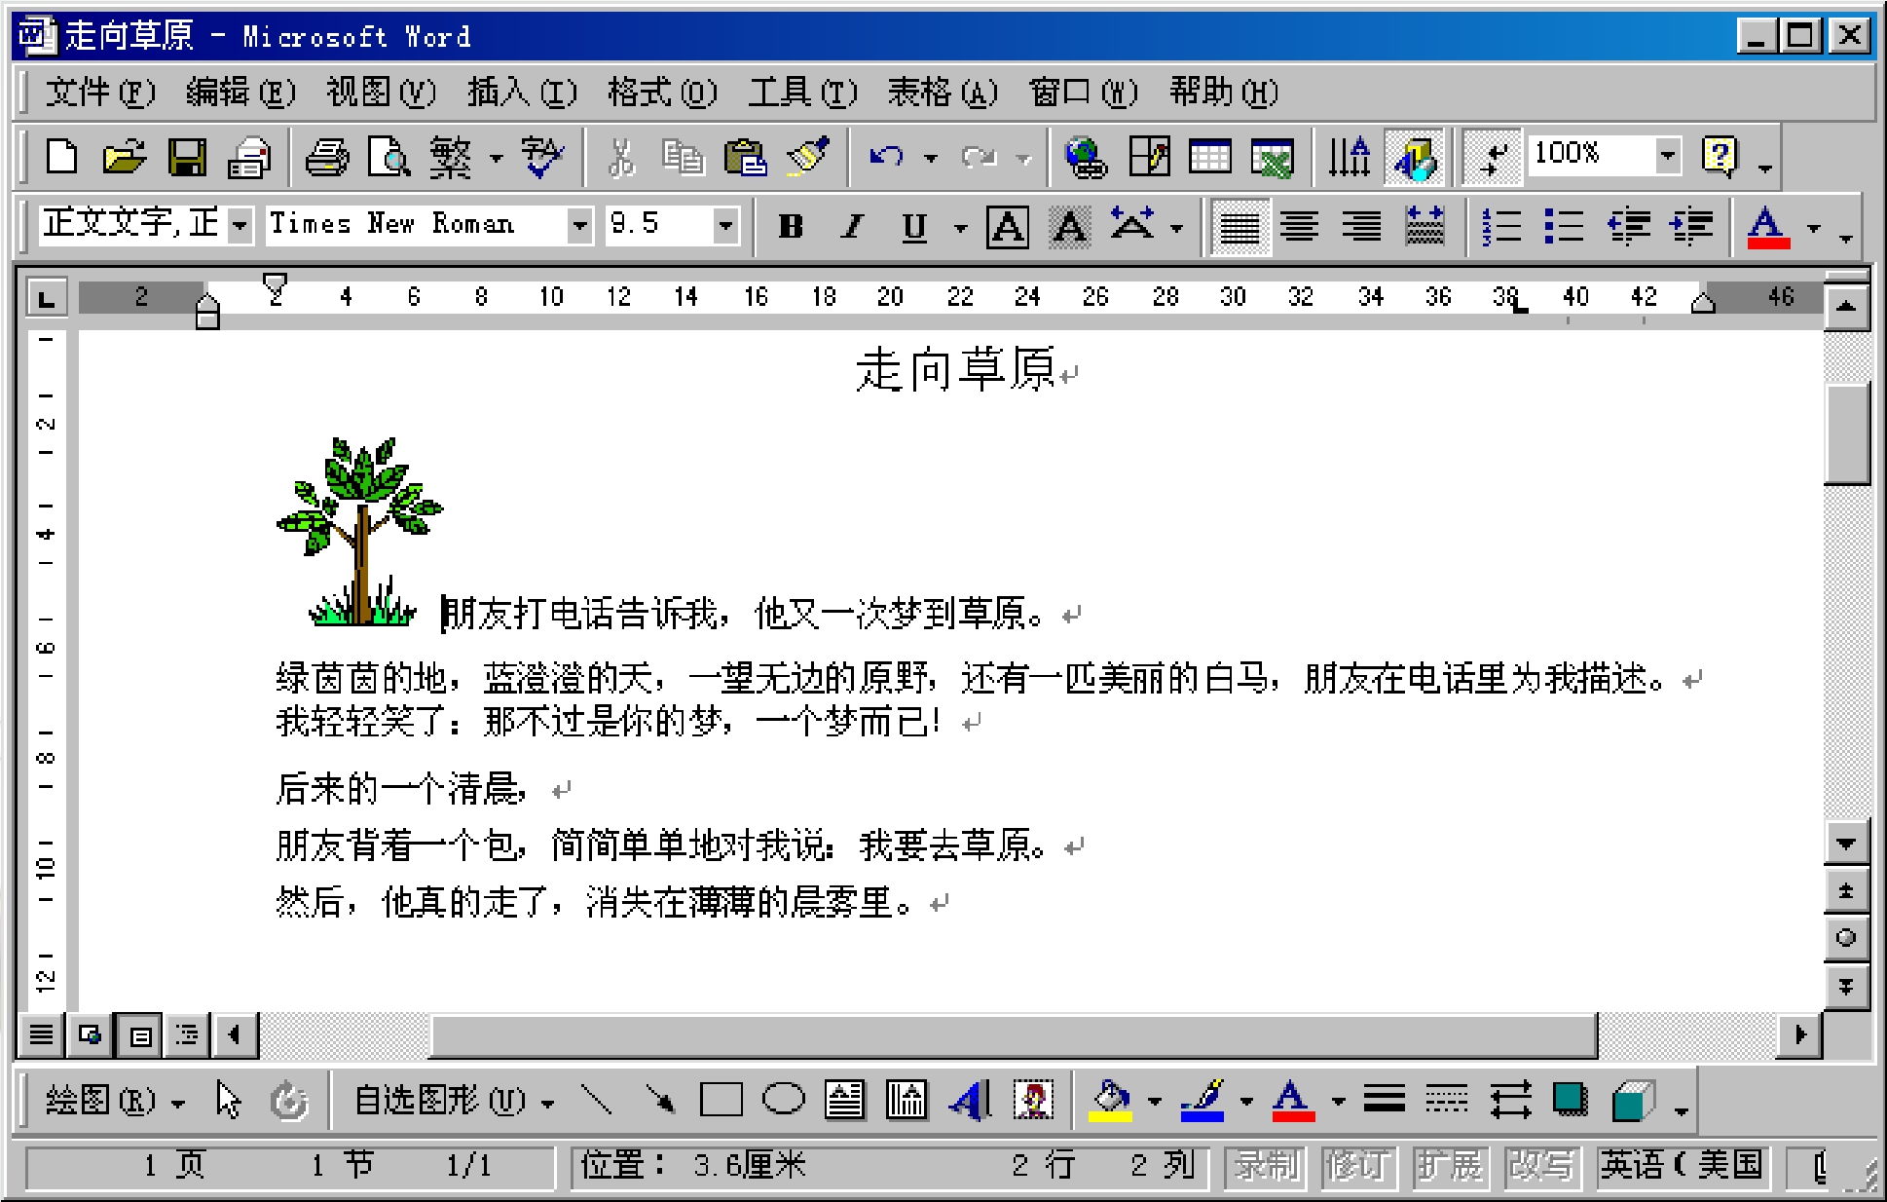Open Print Preview from toolbar
The width and height of the screenshot is (1887, 1202).
point(388,157)
